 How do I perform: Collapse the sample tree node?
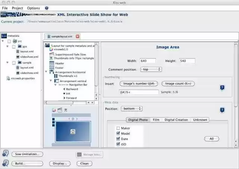click(x=7, y=62)
